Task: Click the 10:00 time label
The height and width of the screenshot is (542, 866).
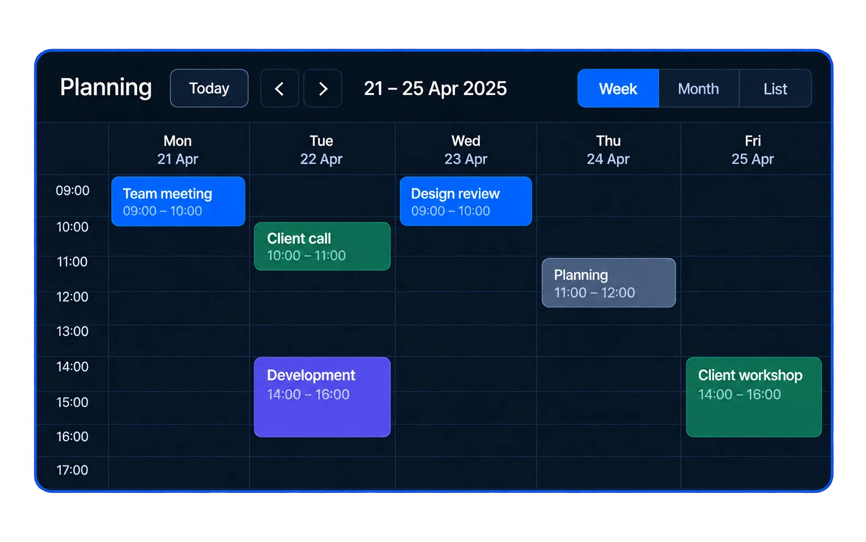Action: pyautogui.click(x=73, y=227)
